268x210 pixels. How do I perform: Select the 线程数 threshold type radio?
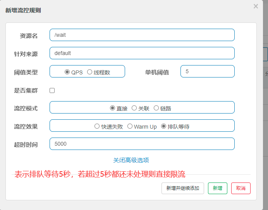tap(90, 72)
